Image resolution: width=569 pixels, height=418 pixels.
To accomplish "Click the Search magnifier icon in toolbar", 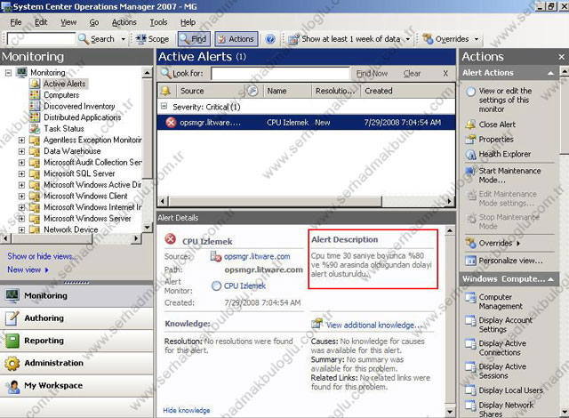I will (x=84, y=39).
